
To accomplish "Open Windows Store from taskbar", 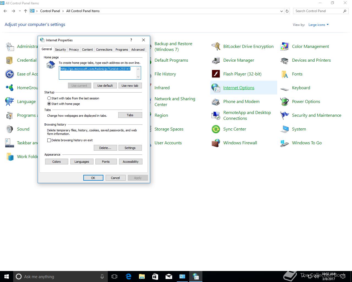I will coord(155,276).
